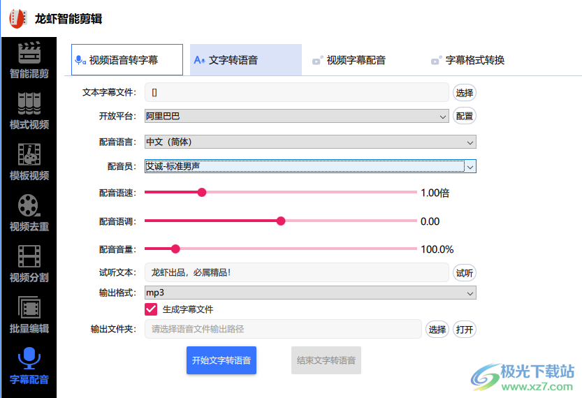This screenshot has width=582, height=398.
Task: Toggle 生成字幕文件 checkbox
Action: (151, 309)
